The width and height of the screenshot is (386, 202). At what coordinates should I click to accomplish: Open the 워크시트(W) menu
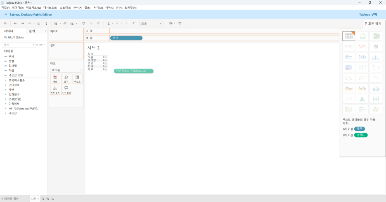[33, 8]
